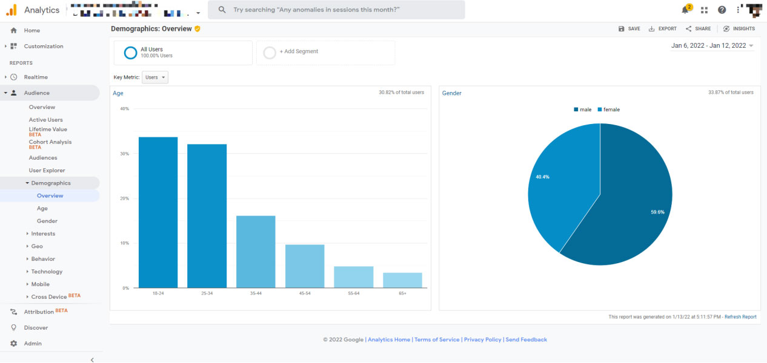The image size is (767, 363).
Task: Open the Key Metric Users dropdown
Action: [155, 77]
